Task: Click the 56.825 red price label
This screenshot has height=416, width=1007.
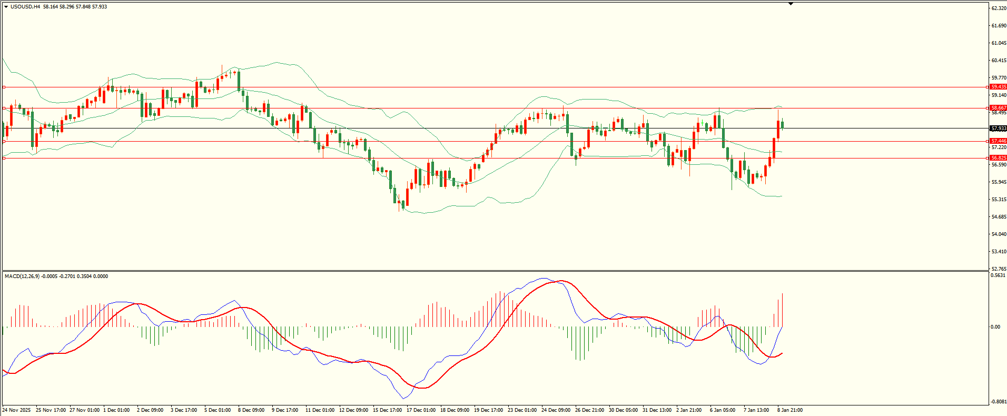Action: (x=998, y=158)
